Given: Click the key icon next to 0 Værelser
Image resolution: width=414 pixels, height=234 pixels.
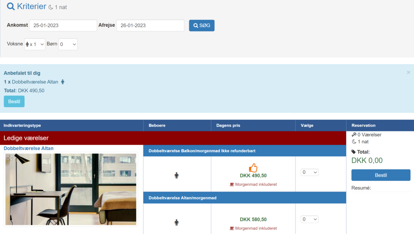Looking at the screenshot, I should 354,135.
